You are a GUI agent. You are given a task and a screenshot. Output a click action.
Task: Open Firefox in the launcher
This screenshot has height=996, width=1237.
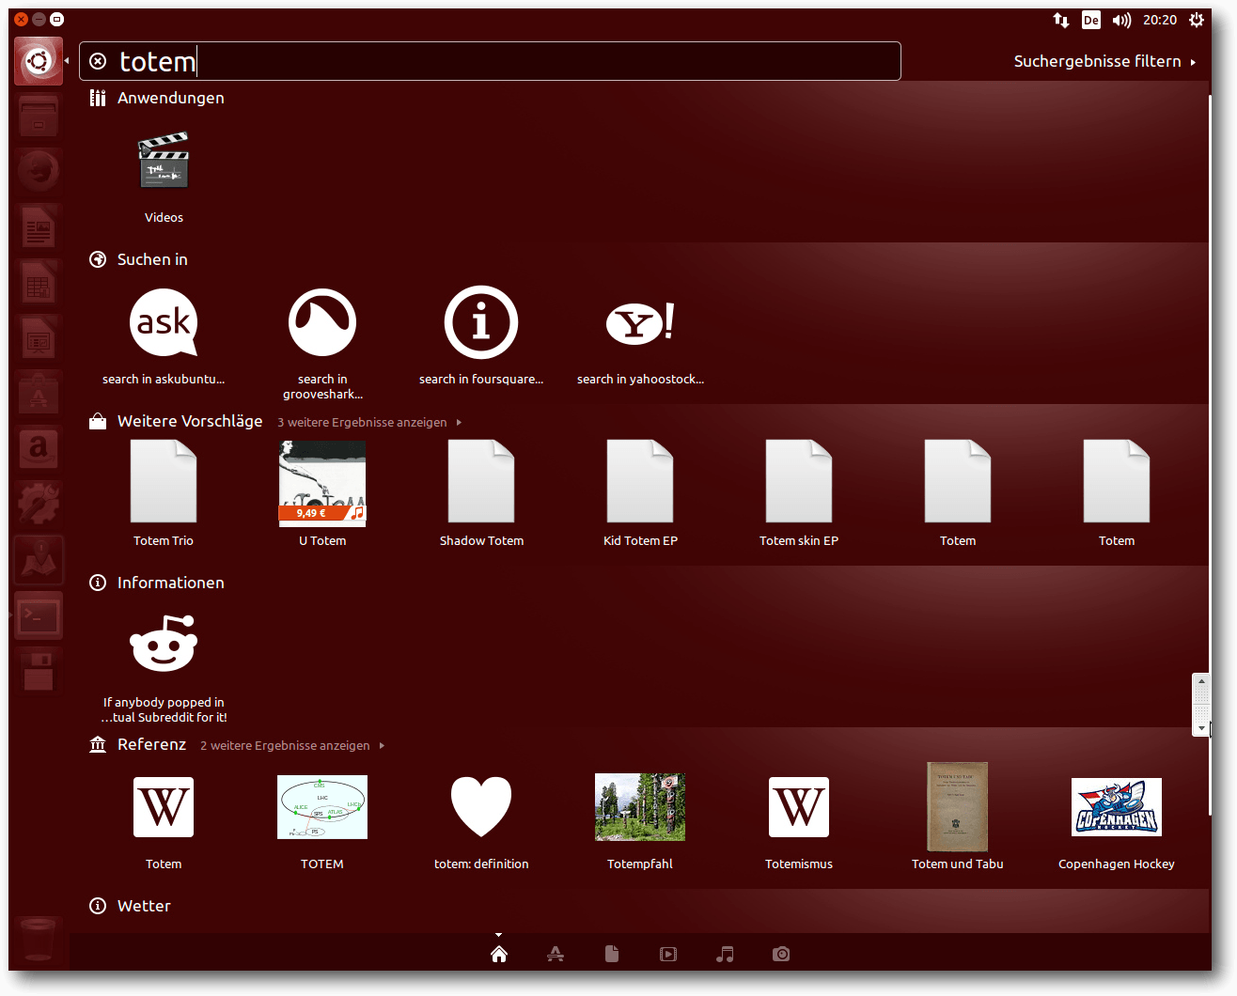(x=39, y=171)
